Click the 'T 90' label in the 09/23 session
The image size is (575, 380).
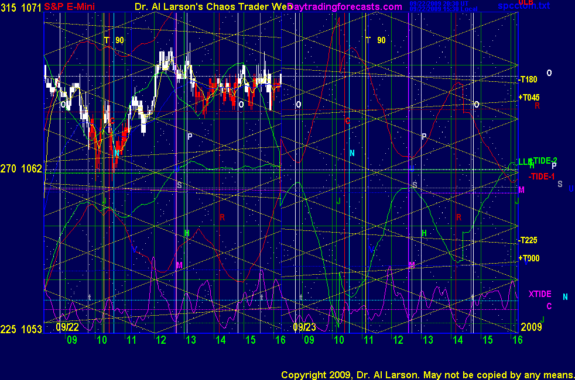click(x=376, y=40)
